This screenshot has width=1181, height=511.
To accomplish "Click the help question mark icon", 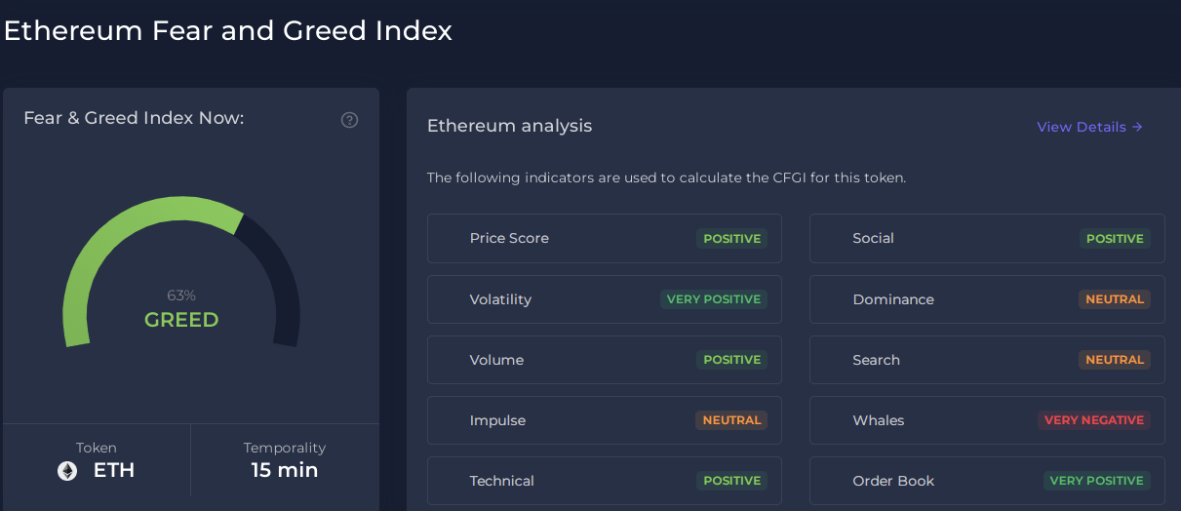I will (349, 120).
